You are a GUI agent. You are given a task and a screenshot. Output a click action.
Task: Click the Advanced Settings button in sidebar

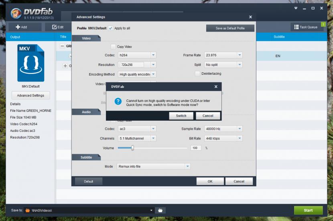pos(30,96)
